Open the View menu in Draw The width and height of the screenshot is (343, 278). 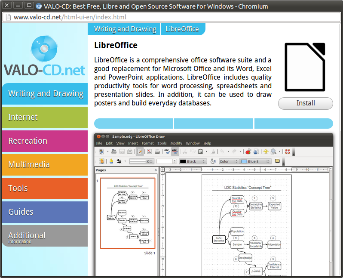120,143
